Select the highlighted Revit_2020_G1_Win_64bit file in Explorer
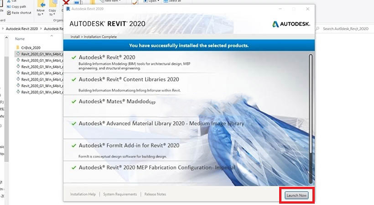 tap(39, 54)
